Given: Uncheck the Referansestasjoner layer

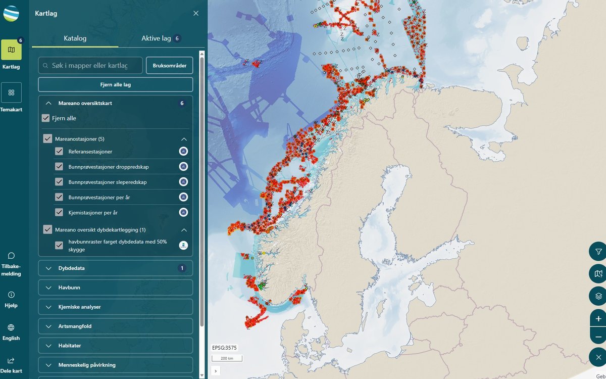Looking at the screenshot, I should (59, 151).
